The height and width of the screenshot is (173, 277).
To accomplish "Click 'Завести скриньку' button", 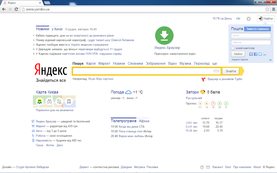I will click(257, 29).
